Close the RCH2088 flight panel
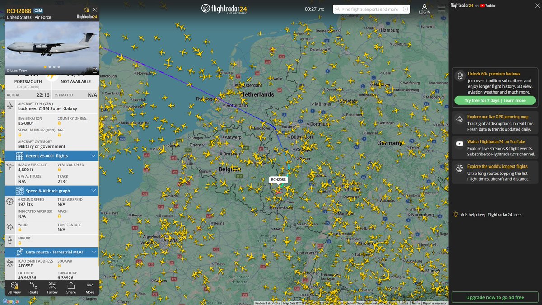The height and width of the screenshot is (305, 542). [x=94, y=9]
